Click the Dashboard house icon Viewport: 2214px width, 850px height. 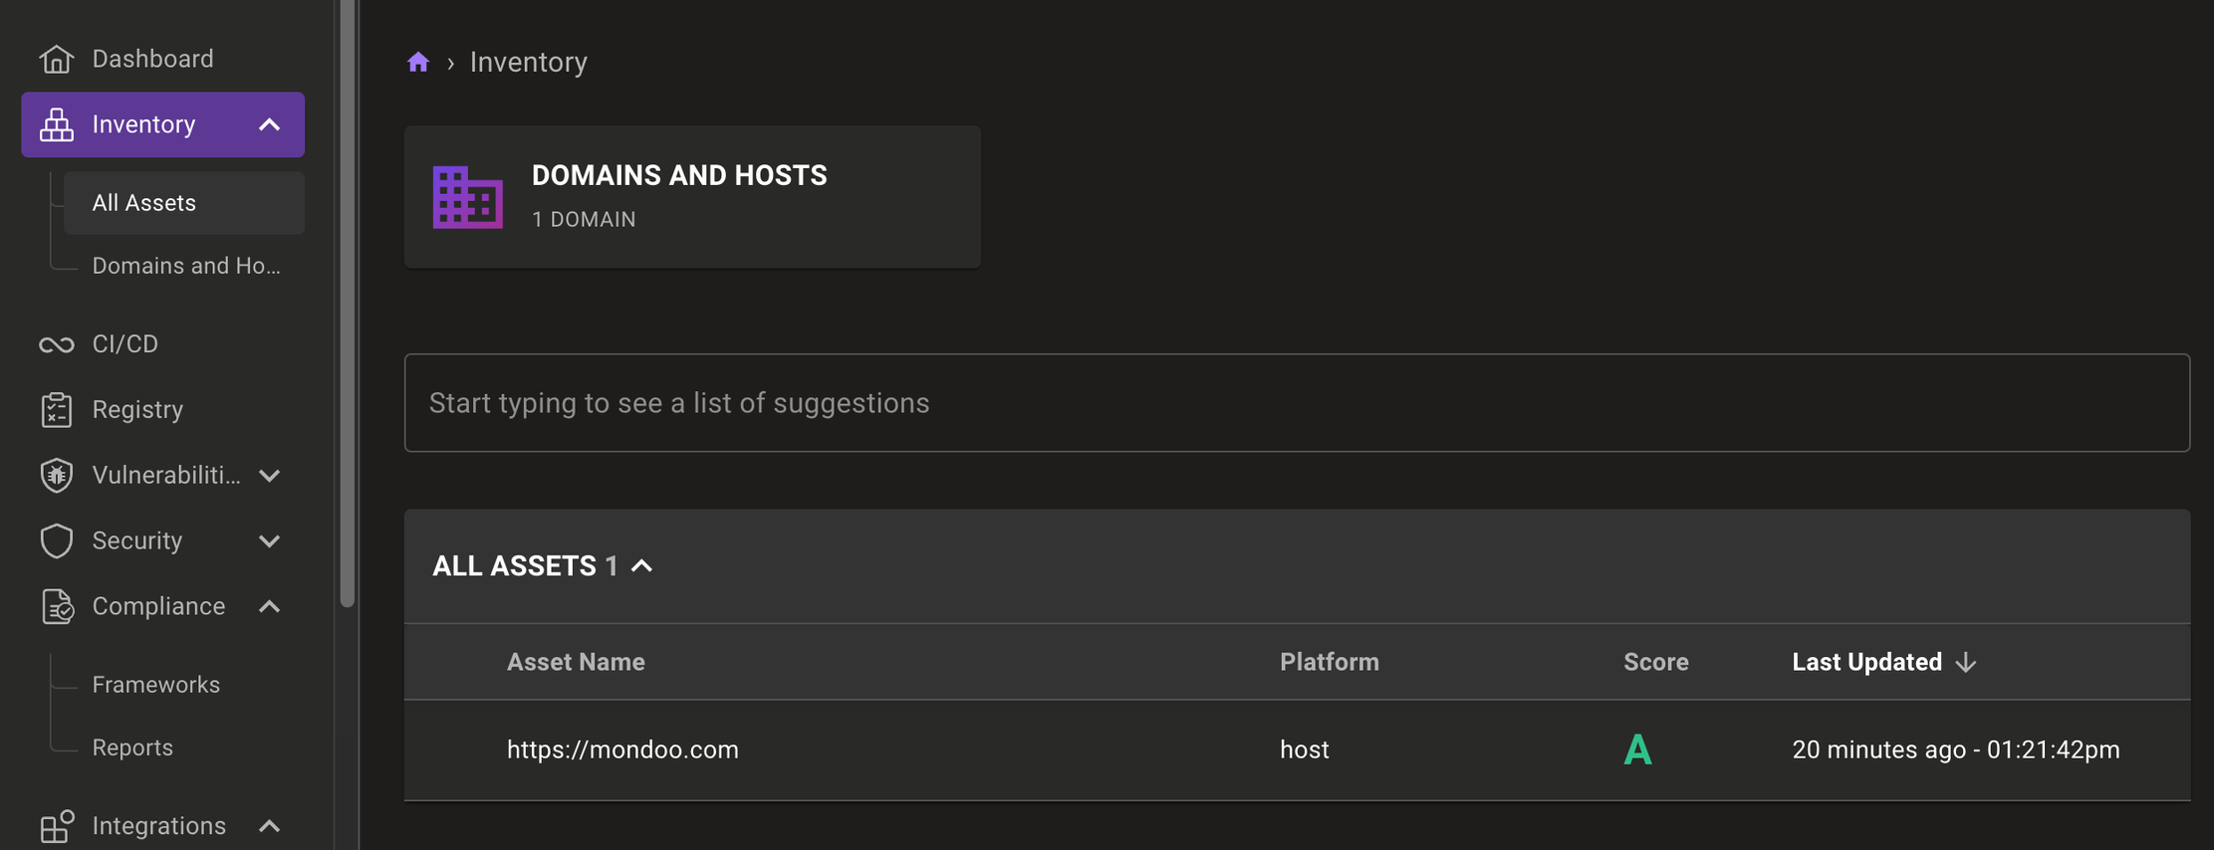[57, 59]
